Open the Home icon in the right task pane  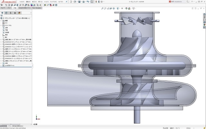click(204, 14)
